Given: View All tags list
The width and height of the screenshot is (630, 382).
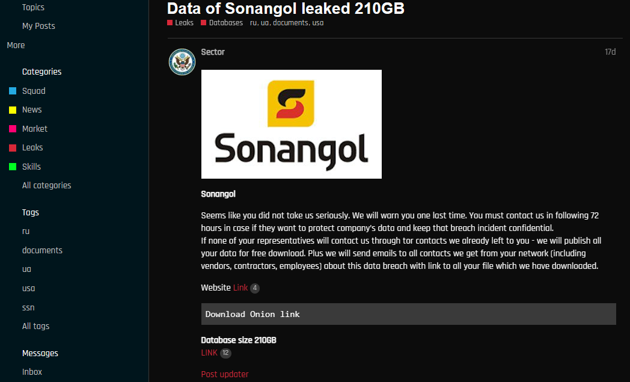Looking at the screenshot, I should pos(35,326).
